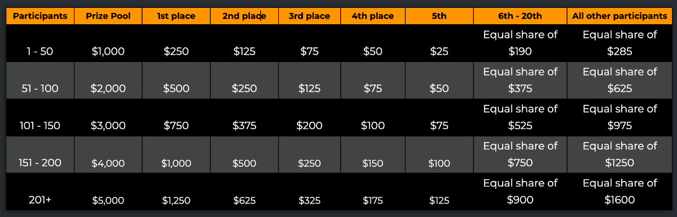
Task: Select the All other participants header
Action: [619, 16]
